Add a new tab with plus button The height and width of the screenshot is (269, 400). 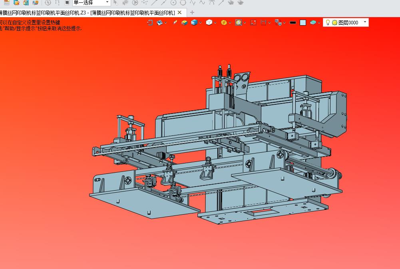point(192,12)
